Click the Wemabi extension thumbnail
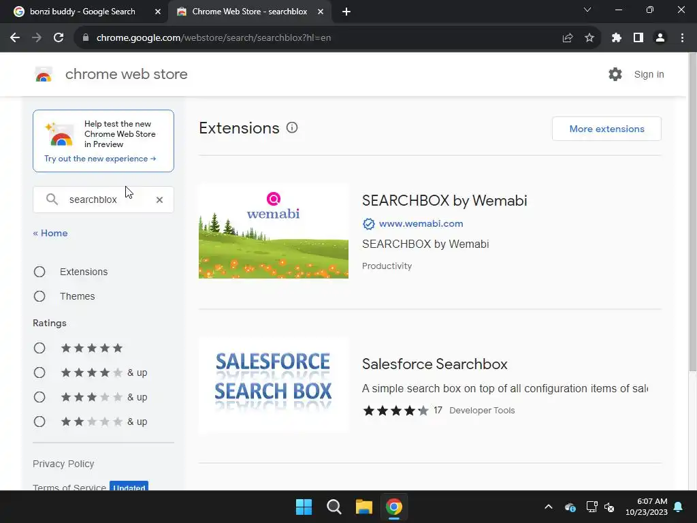Viewport: 697px width, 523px height. pos(274,232)
